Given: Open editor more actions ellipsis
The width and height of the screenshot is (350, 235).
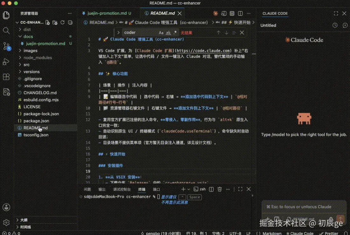Looking at the screenshot, I should [x=249, y=13].
